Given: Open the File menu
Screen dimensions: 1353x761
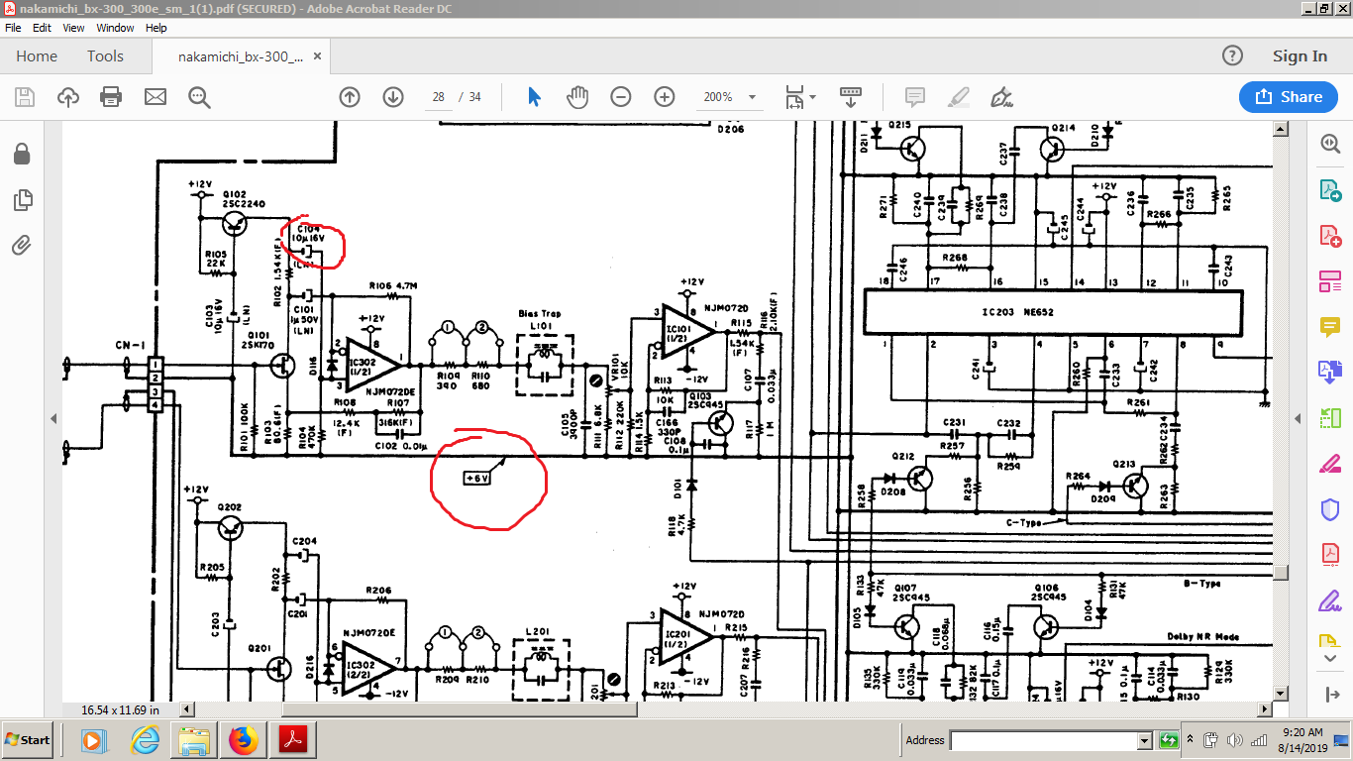Looking at the screenshot, I should coord(13,28).
